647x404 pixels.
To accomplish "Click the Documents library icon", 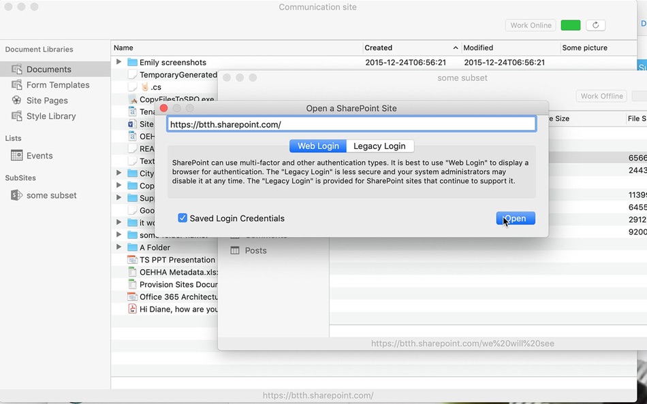I will point(16,69).
